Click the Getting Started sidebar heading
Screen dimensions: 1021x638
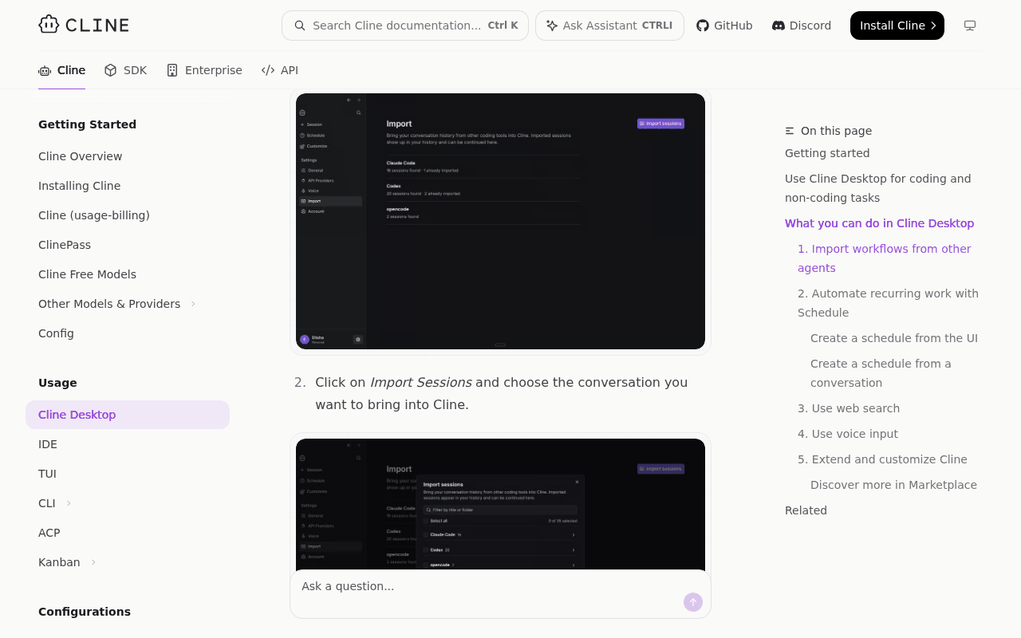coord(87,124)
